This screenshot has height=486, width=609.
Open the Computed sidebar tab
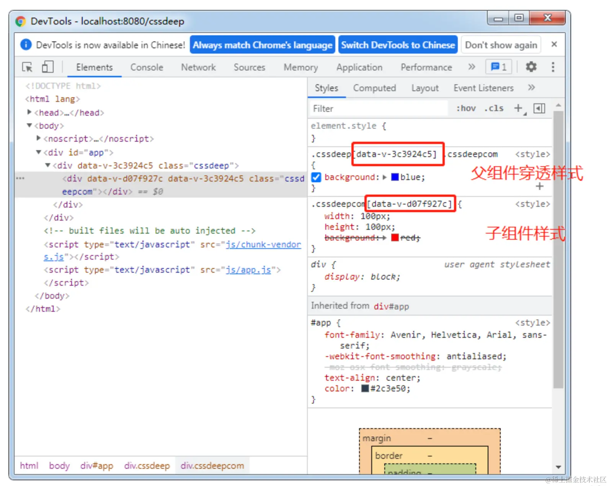pos(374,88)
